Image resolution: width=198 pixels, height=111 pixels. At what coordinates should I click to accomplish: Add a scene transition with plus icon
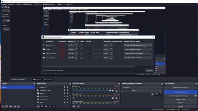click(152, 94)
